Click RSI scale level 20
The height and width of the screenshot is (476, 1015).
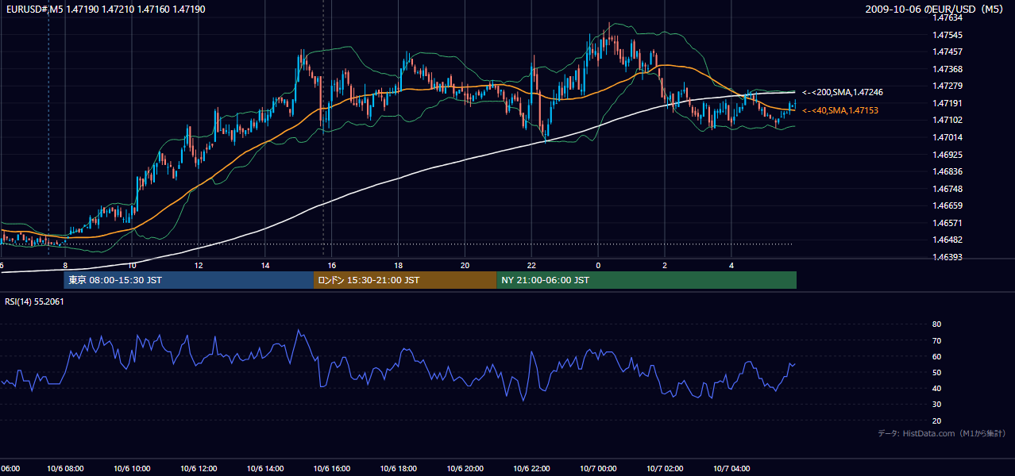pyautogui.click(x=936, y=420)
